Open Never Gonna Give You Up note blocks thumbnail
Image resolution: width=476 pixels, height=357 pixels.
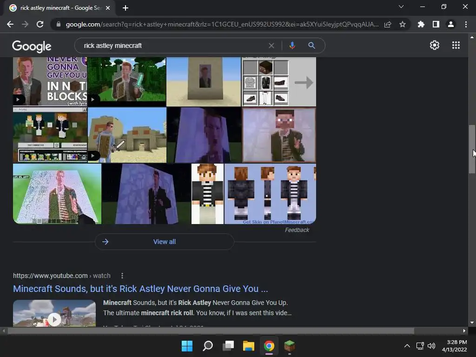click(x=50, y=81)
